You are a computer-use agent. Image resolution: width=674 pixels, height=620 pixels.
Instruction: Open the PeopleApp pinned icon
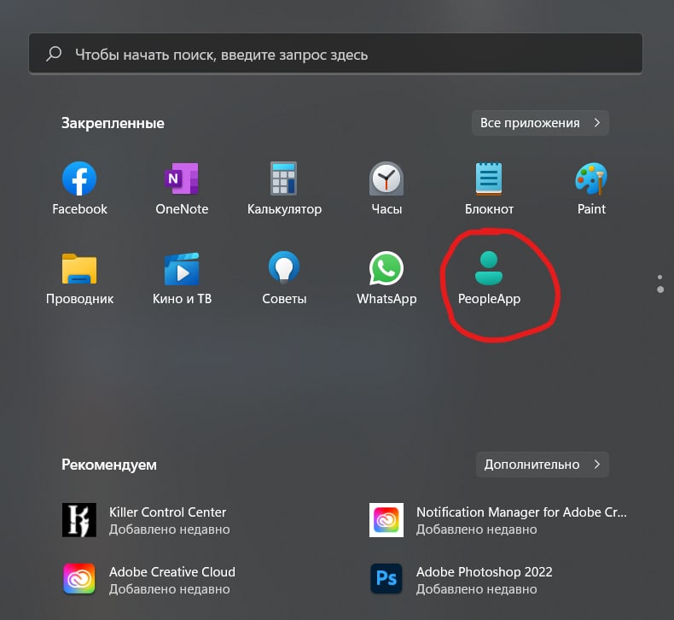489,268
